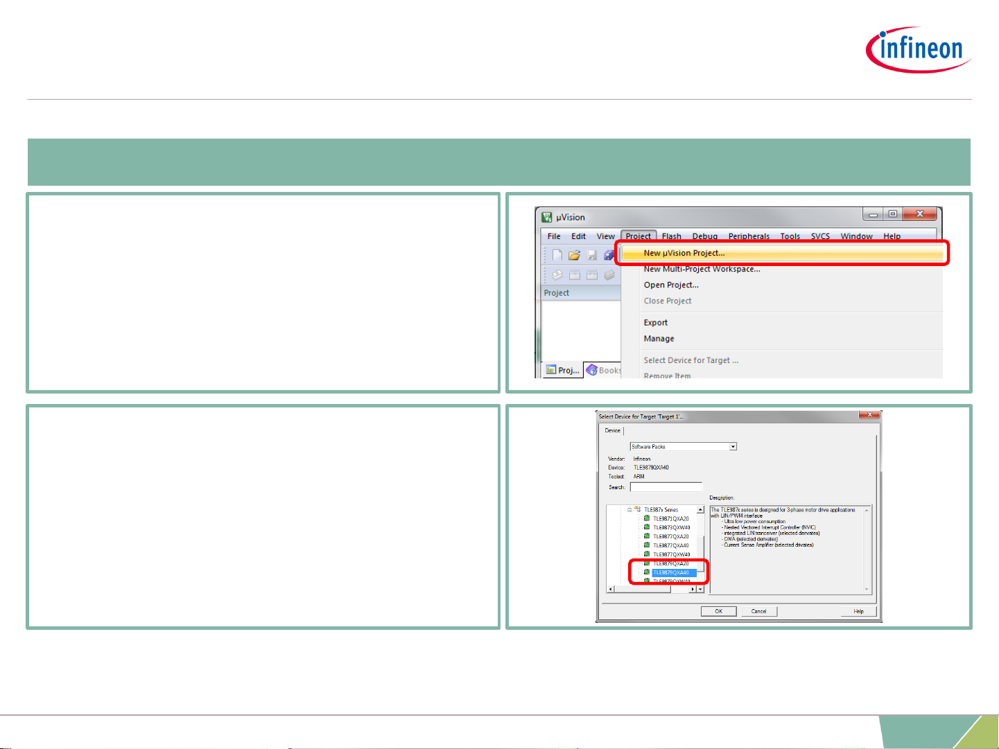Screen dimensions: 999x749
Task: Open the SVCS menu
Action: click(x=821, y=236)
